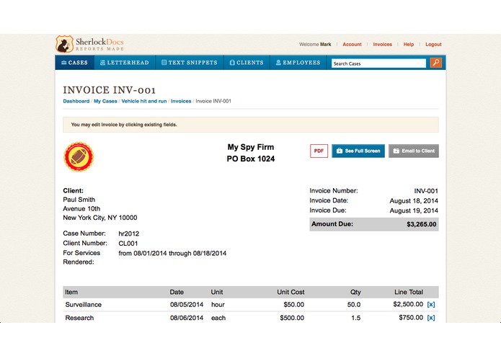Log out using the Logout link
This screenshot has height=356, width=501.
pos(433,45)
